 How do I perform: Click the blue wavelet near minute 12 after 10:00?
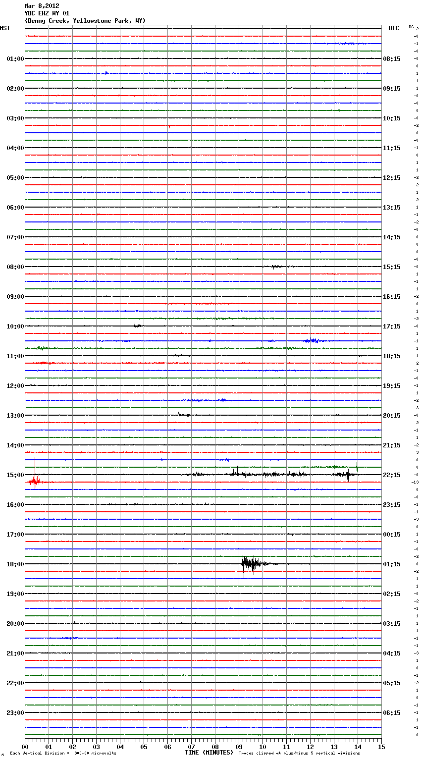pos(312,340)
